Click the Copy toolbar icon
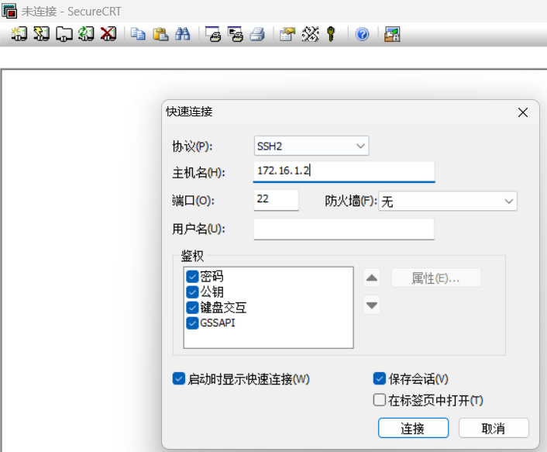Viewport: 547px width, 452px height. (138, 34)
